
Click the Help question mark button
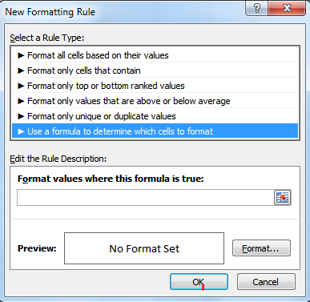[x=256, y=8]
